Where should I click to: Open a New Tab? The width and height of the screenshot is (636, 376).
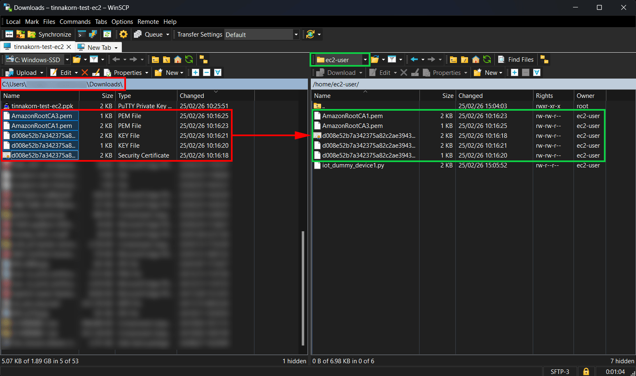coord(98,47)
